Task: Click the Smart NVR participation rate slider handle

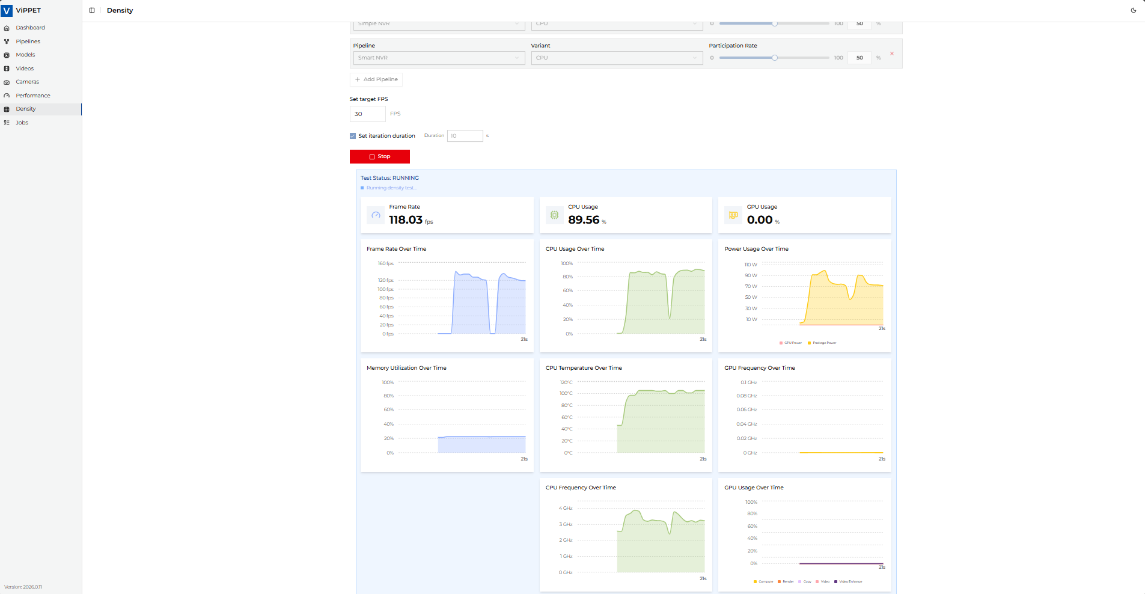Action: pos(775,58)
